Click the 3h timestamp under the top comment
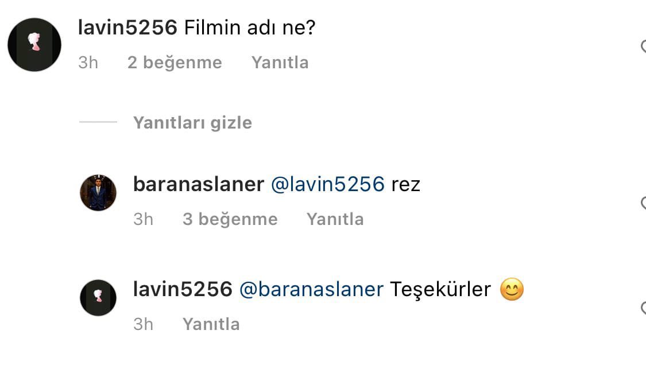646x365 pixels. tap(88, 63)
